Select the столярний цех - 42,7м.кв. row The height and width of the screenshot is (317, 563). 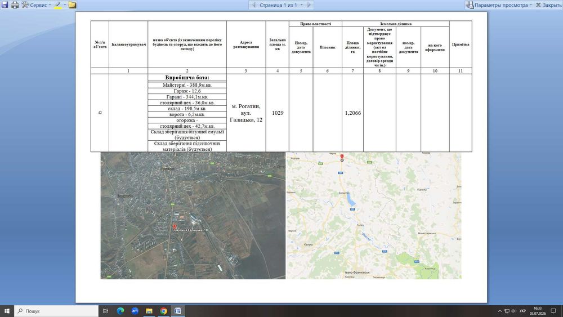[187, 126]
